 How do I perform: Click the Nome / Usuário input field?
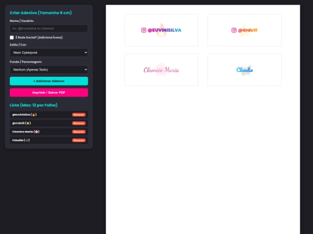click(x=49, y=28)
